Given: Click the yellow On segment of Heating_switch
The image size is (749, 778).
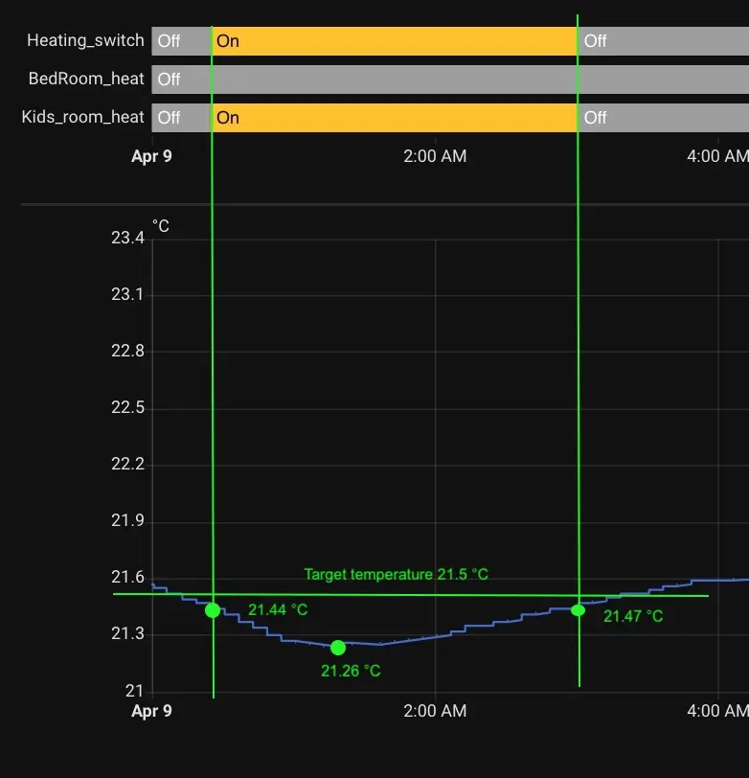Looking at the screenshot, I should 394,41.
